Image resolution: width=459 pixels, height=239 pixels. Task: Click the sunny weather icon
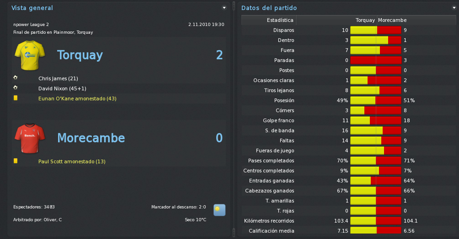(219, 210)
